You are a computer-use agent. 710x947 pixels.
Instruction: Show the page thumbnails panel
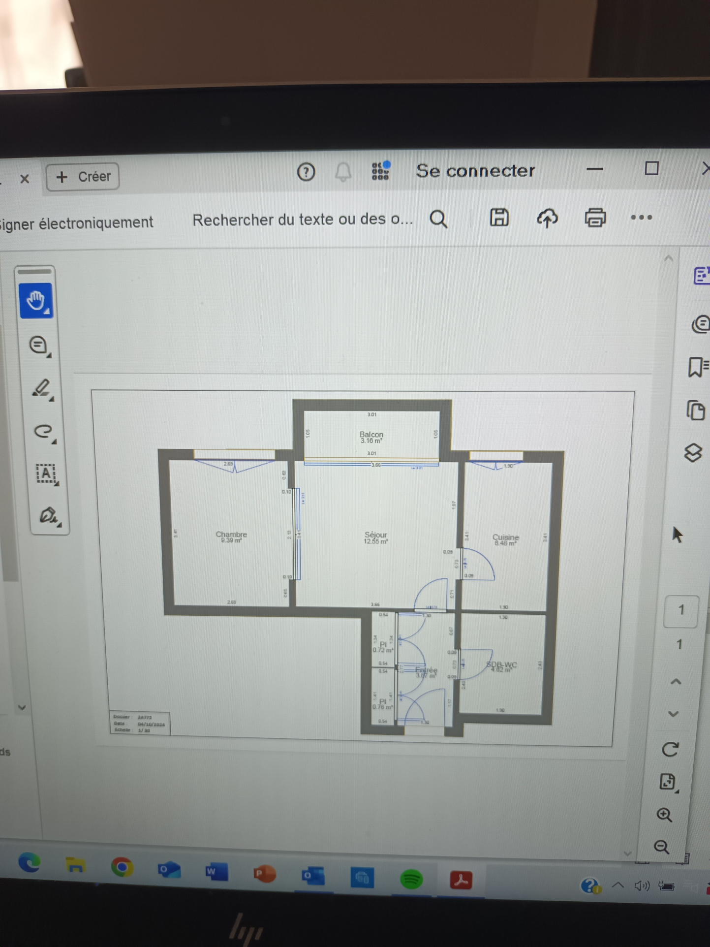pos(695,410)
